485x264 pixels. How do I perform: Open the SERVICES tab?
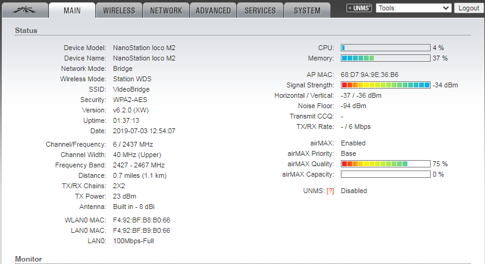(260, 10)
